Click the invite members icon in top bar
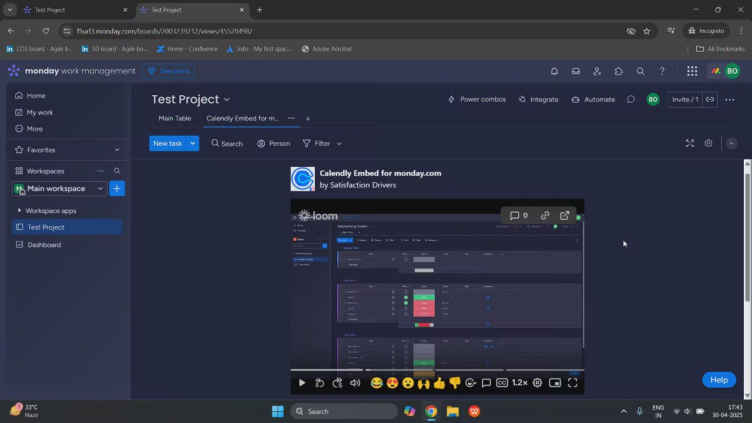Screen dimensions: 752x423 (597, 71)
